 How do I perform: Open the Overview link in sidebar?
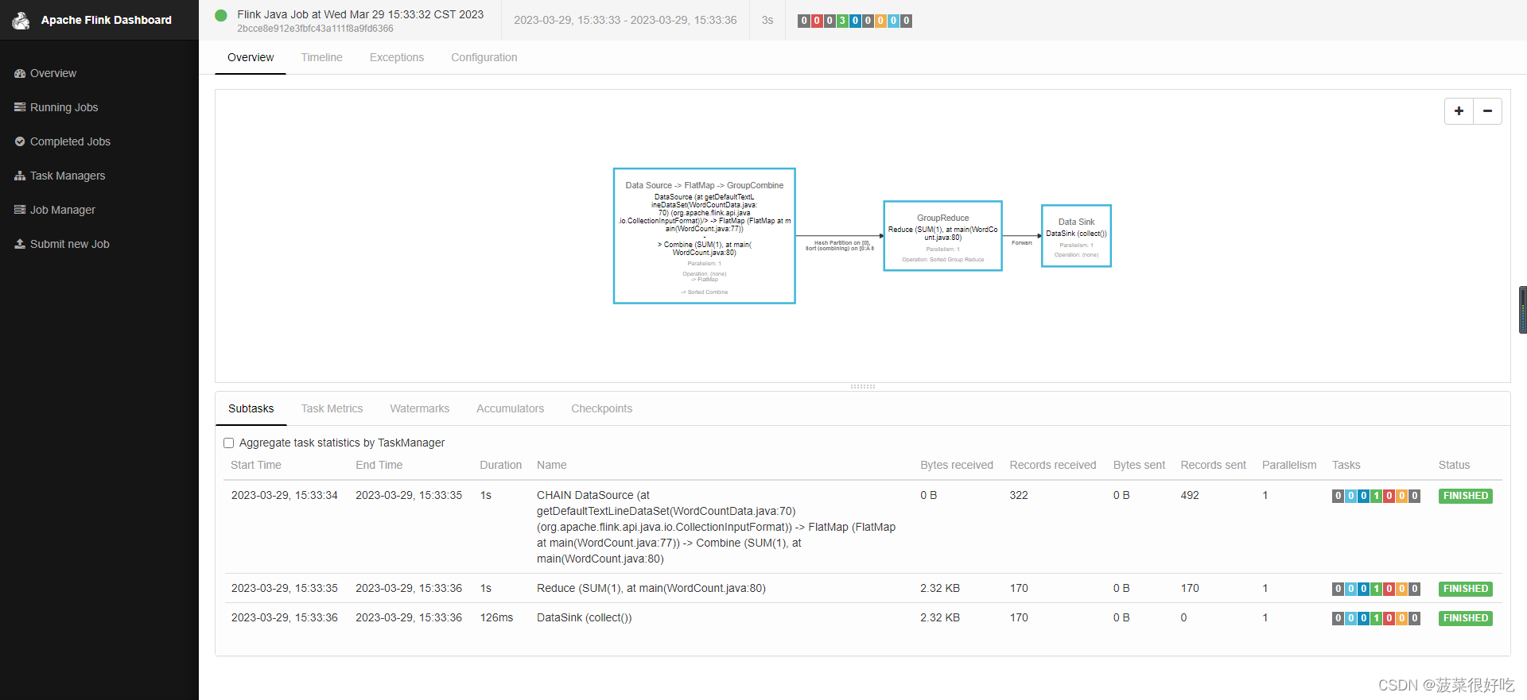(x=53, y=73)
